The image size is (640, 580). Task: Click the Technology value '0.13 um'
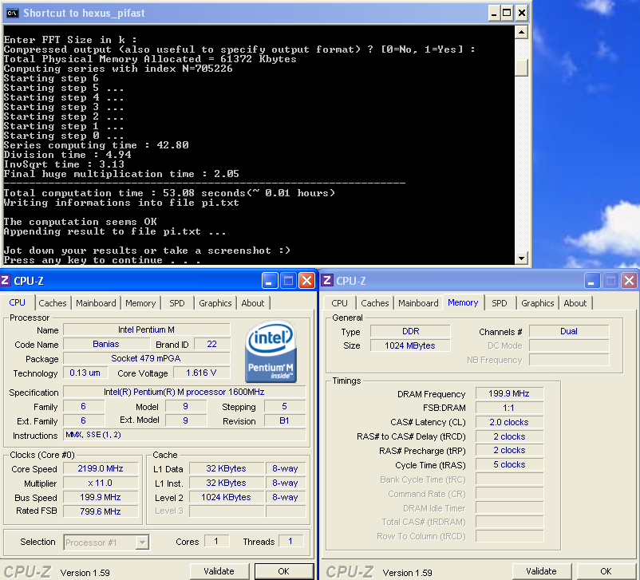85,373
